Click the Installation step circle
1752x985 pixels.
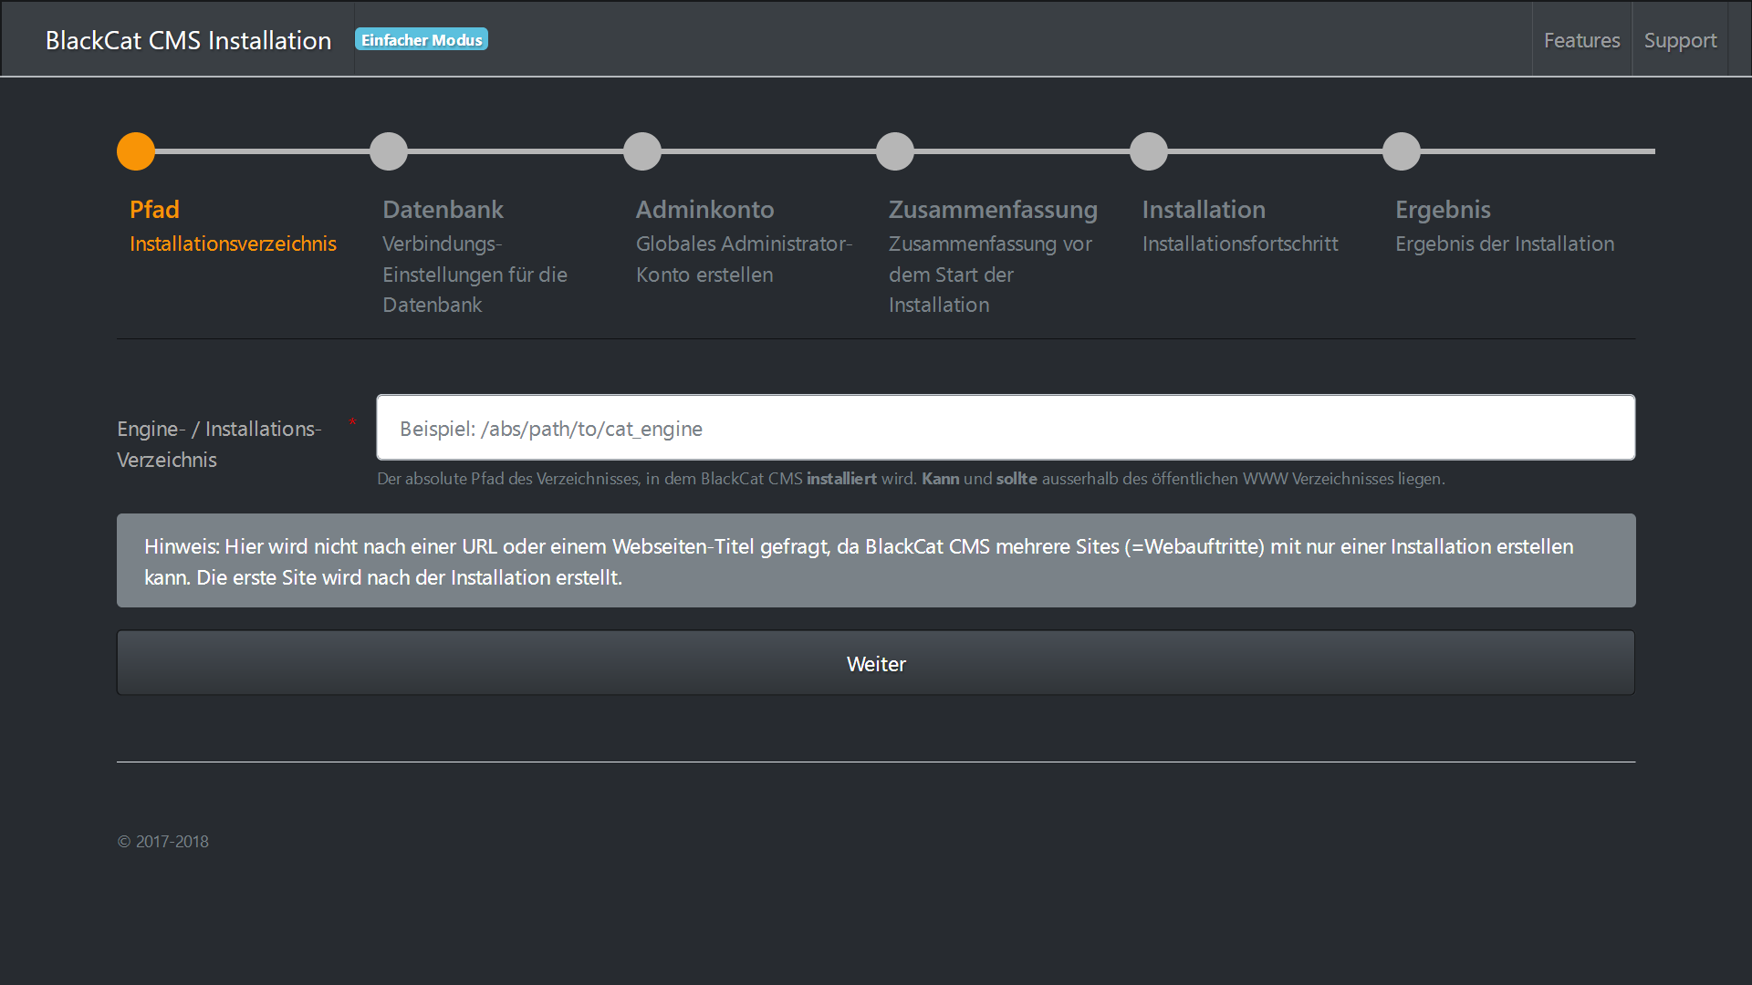tap(1149, 151)
